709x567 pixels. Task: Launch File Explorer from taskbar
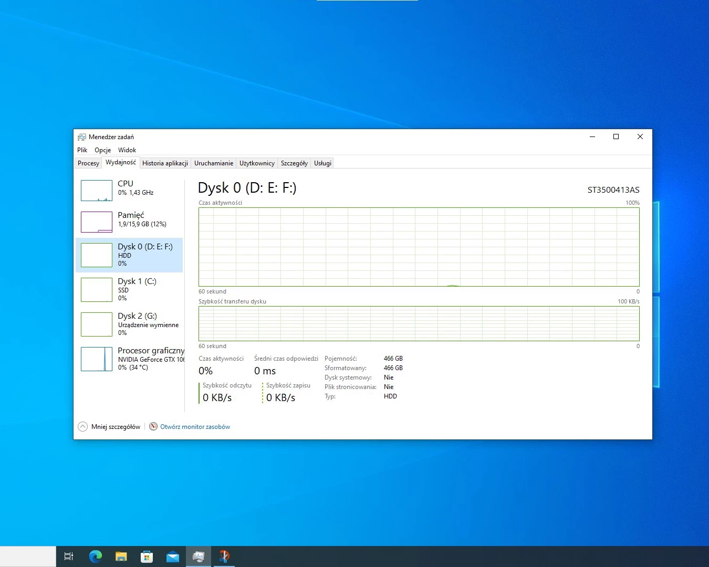[121, 556]
